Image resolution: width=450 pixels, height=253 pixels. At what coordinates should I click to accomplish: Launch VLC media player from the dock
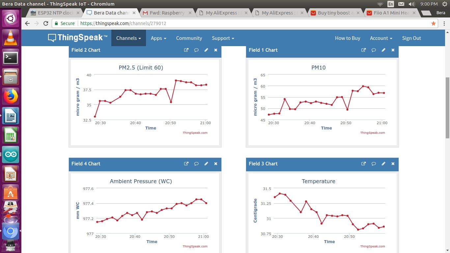pos(11,38)
